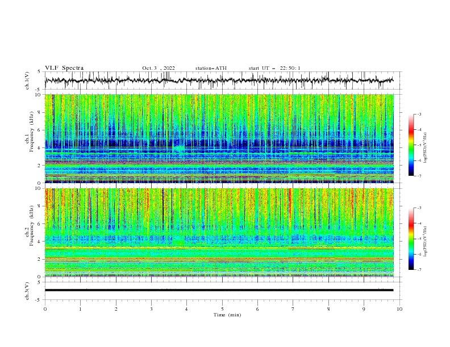
Task: Click time axis tick label "3"
Action: coord(151,309)
